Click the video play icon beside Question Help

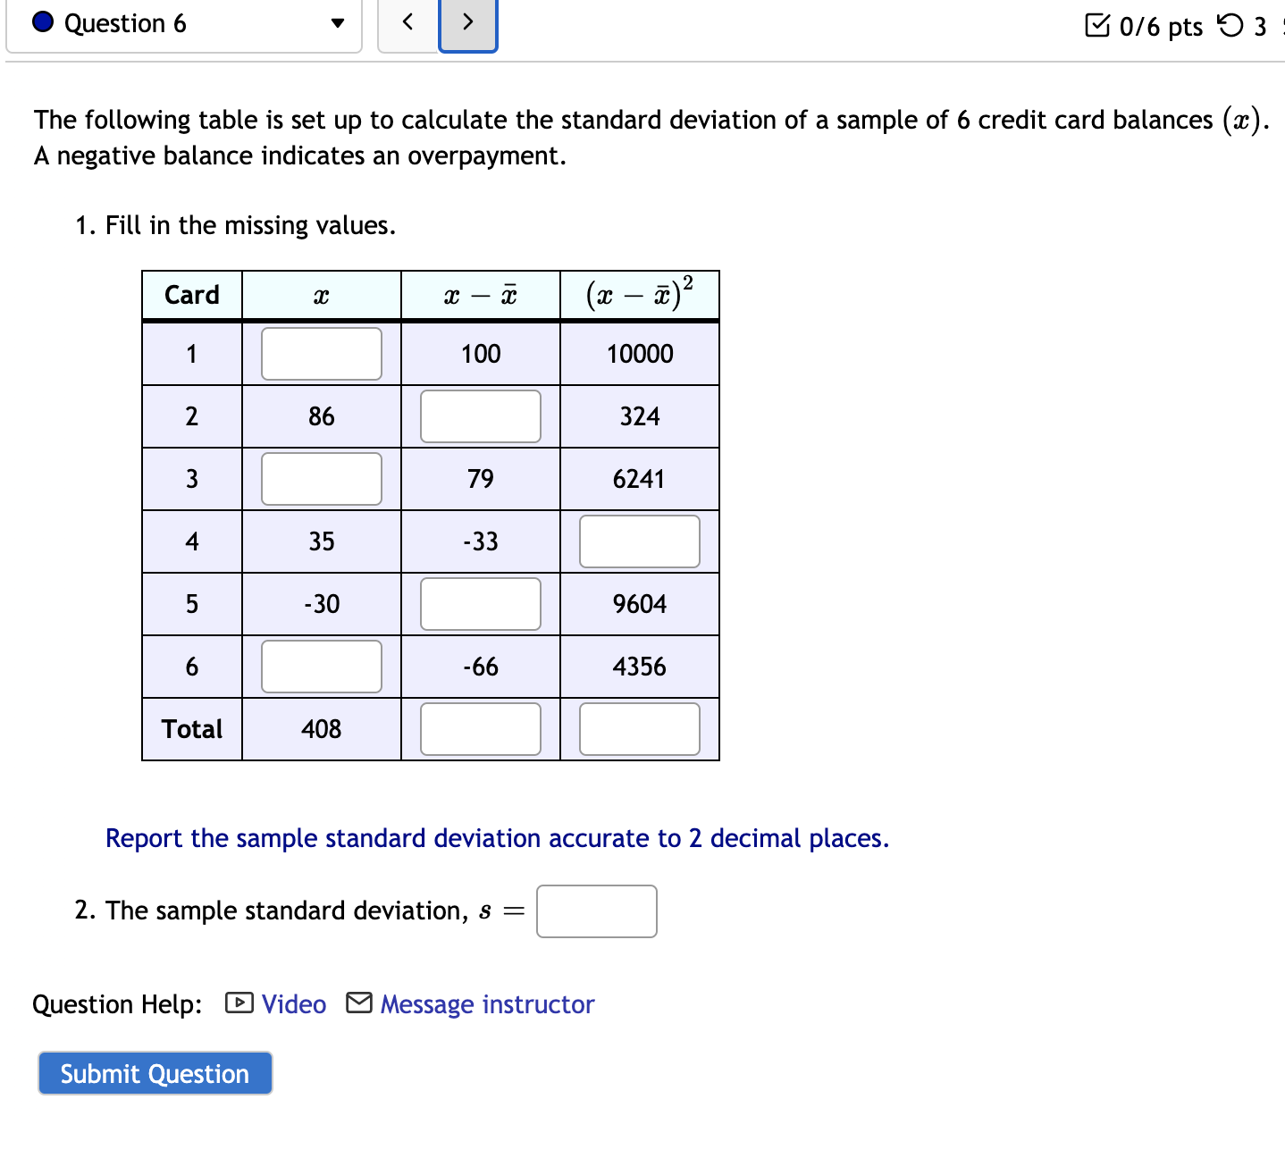click(238, 1003)
